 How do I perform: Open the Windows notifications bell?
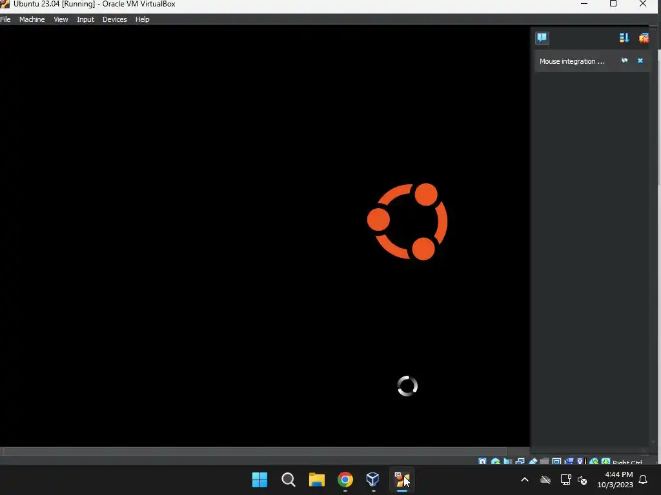pyautogui.click(x=644, y=480)
